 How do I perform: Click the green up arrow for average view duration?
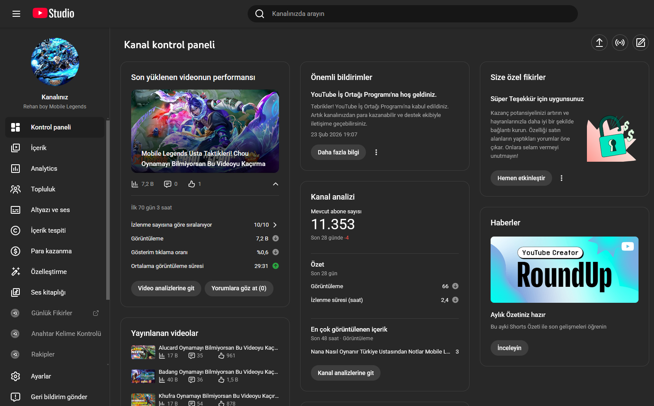click(x=276, y=266)
